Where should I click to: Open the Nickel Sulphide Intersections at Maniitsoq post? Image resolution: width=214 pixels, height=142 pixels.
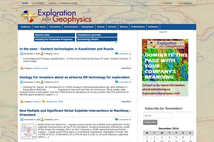[x=75, y=113]
